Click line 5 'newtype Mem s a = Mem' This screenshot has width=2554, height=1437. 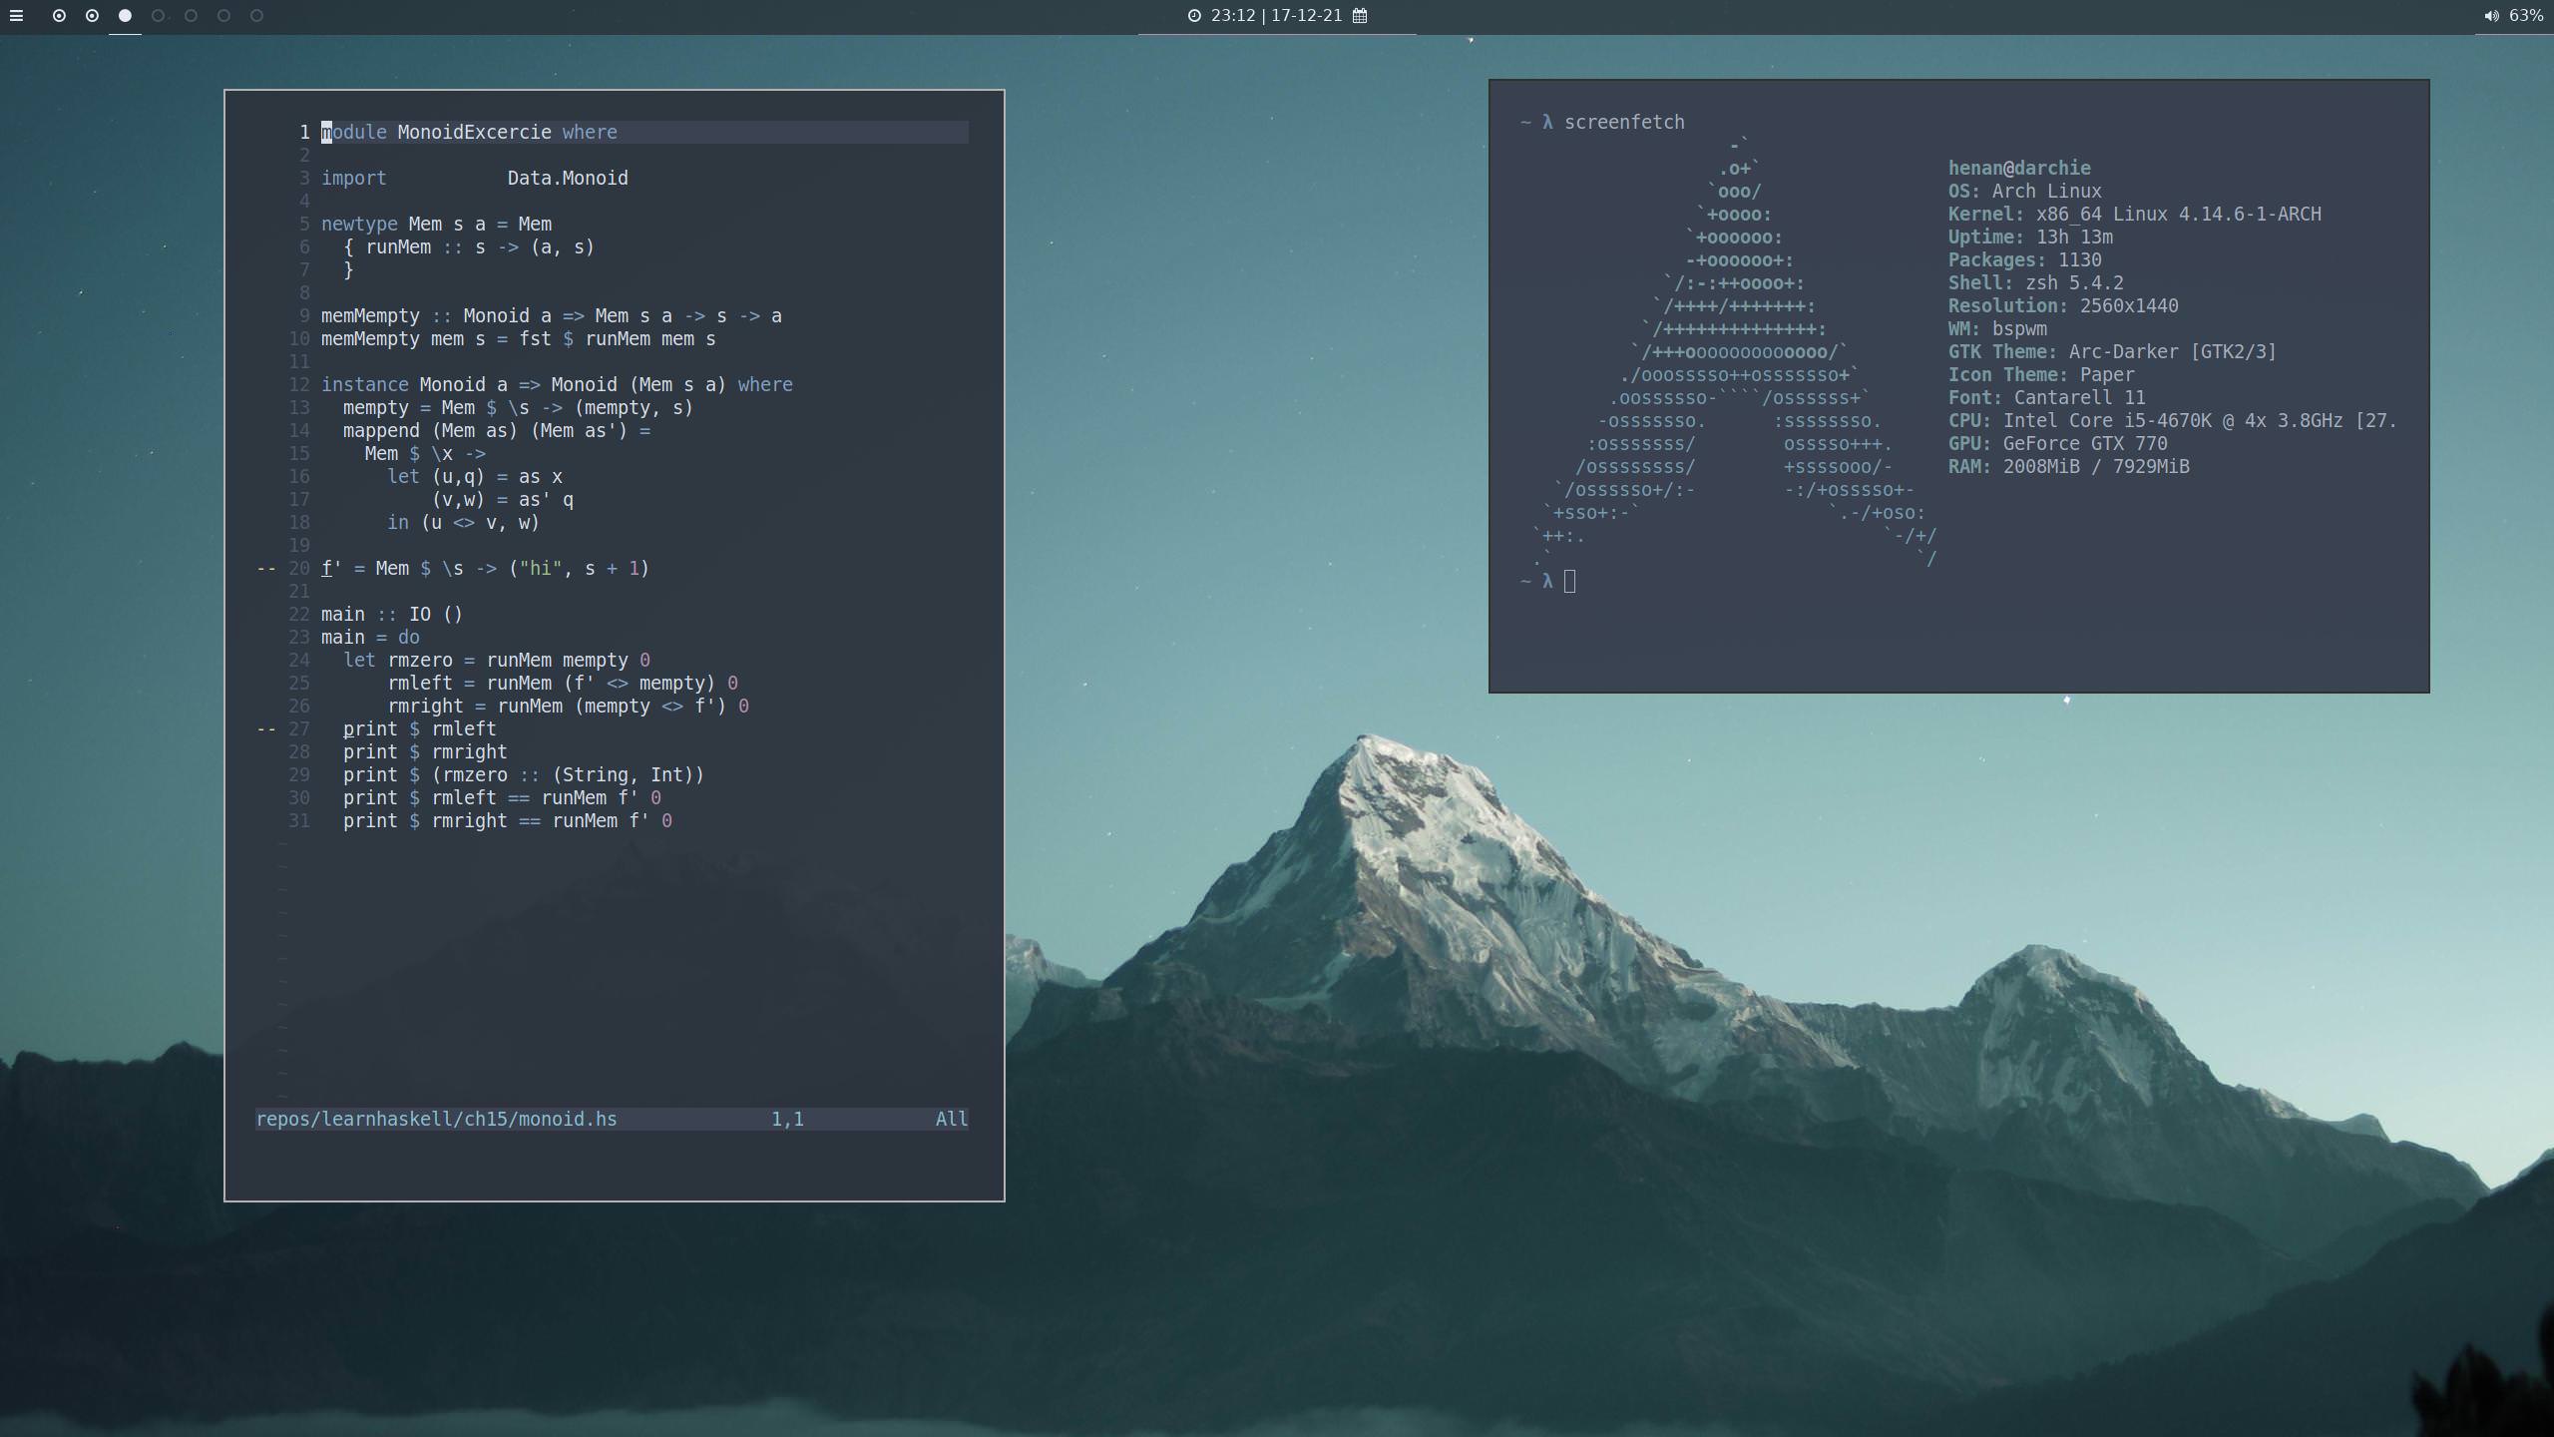tap(436, 224)
